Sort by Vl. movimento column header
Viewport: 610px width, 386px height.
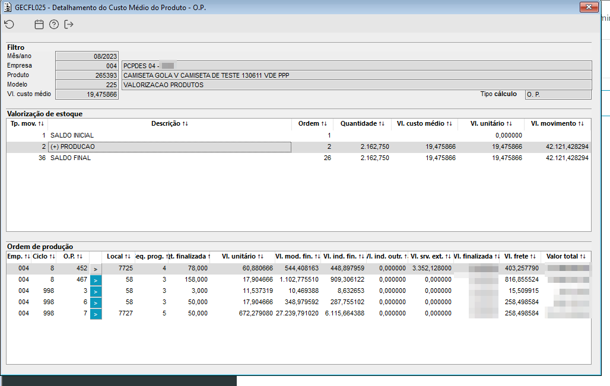point(557,123)
